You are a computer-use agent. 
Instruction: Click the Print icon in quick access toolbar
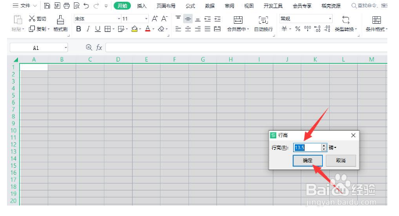[x=67, y=6]
